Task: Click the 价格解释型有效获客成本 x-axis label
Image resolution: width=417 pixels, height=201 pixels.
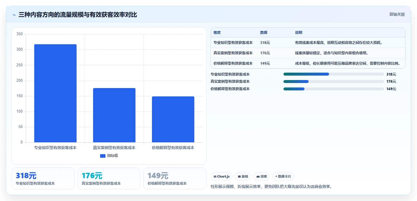Action: [173, 148]
